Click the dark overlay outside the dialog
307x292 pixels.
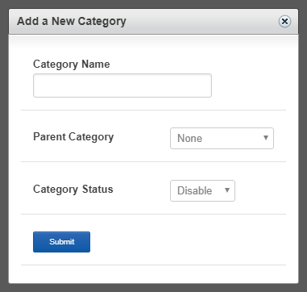click(x=153, y=4)
